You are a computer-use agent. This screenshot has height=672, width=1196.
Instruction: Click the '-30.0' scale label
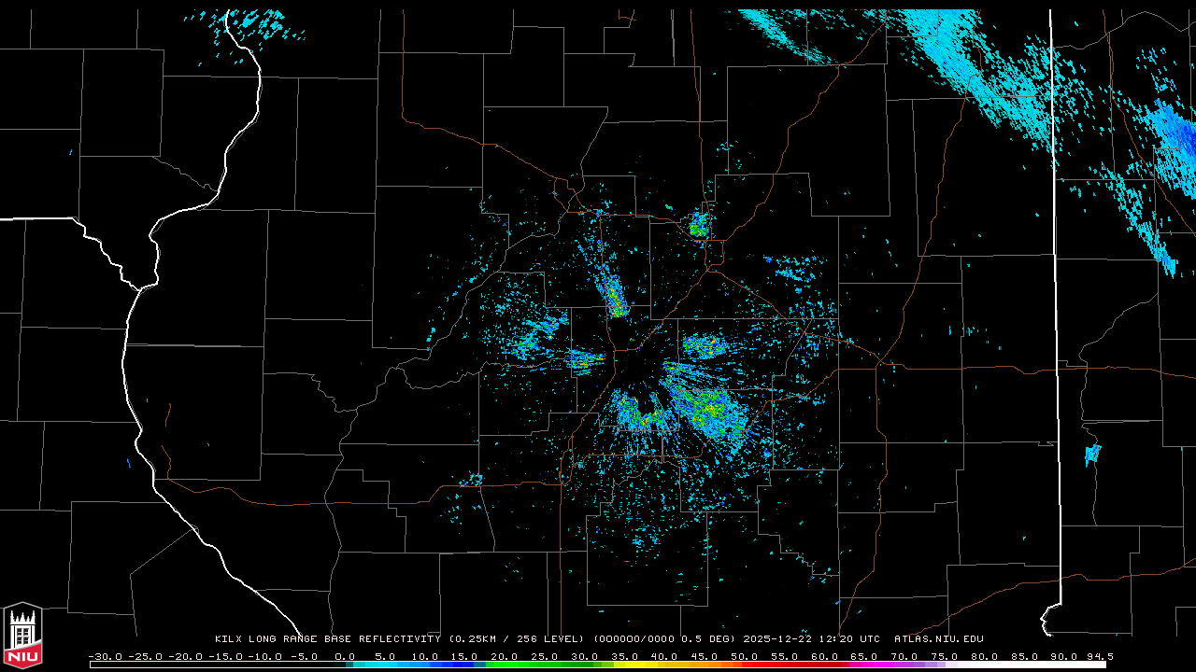tap(105, 656)
